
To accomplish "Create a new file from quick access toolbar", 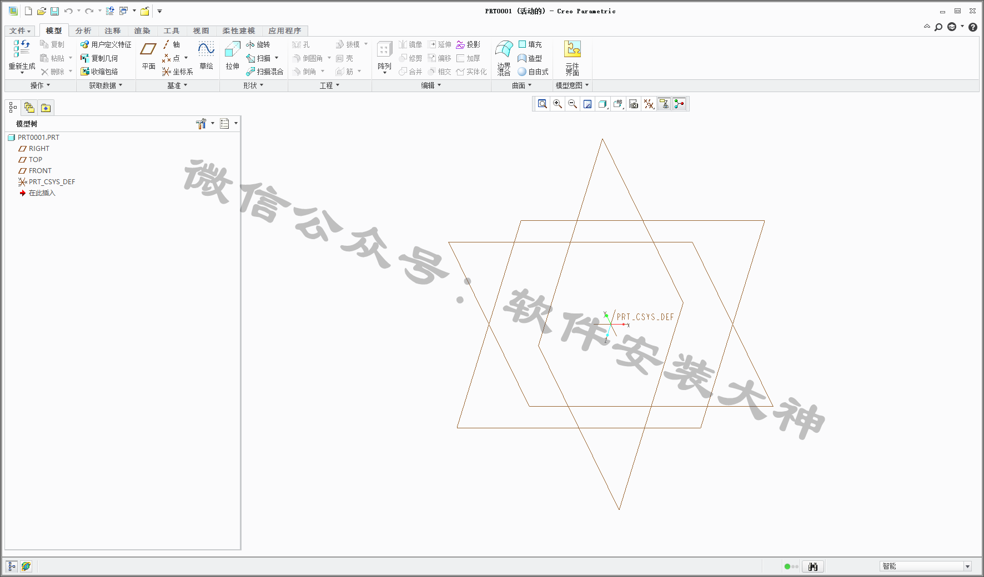I will 28,11.
